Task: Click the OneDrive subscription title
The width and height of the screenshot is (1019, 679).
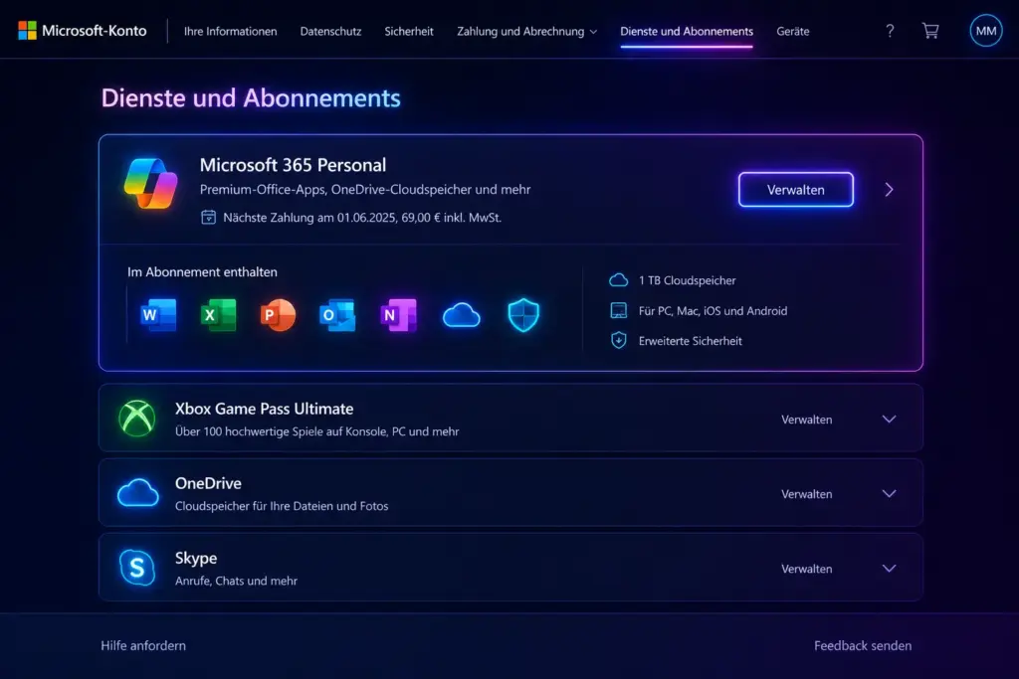Action: click(x=208, y=483)
